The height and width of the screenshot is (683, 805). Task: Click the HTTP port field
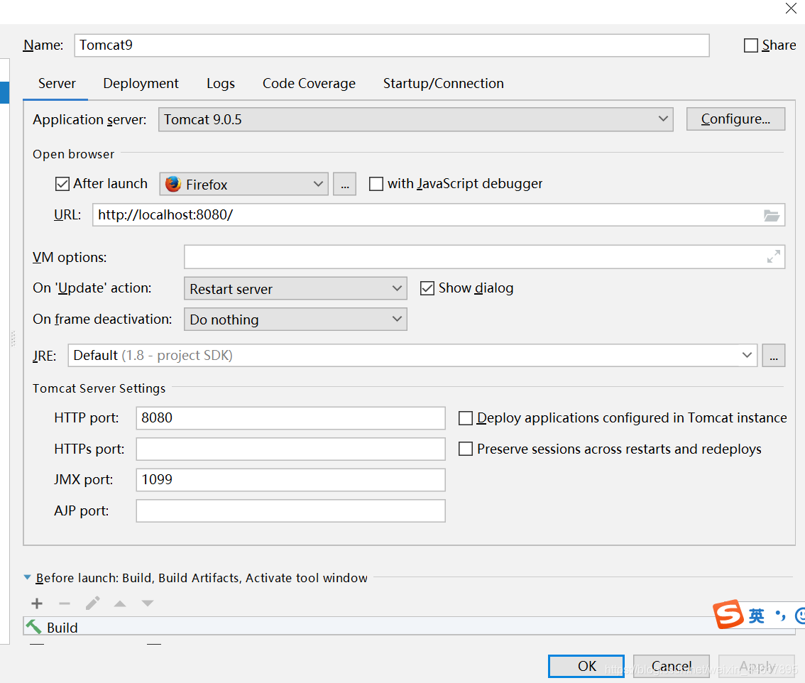pyautogui.click(x=290, y=418)
